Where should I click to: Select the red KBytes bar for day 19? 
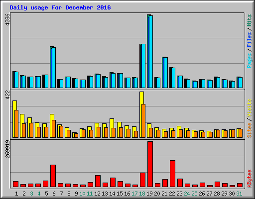(x=150, y=164)
